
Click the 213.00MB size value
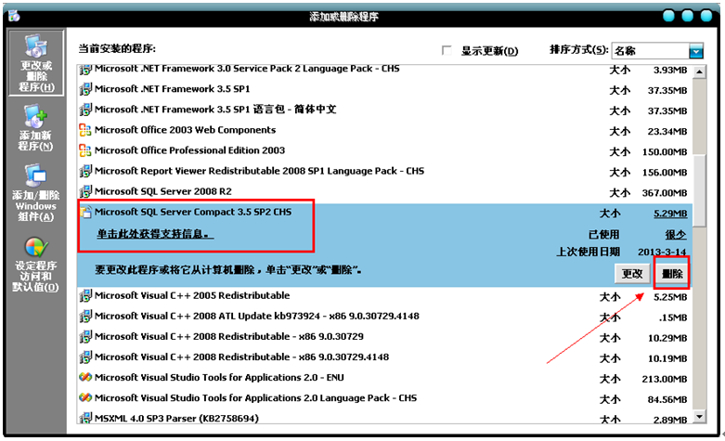[x=665, y=379]
